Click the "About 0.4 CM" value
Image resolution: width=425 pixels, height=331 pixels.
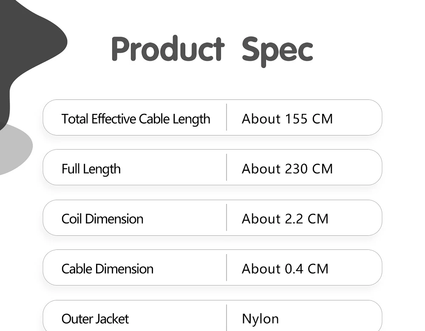point(285,269)
